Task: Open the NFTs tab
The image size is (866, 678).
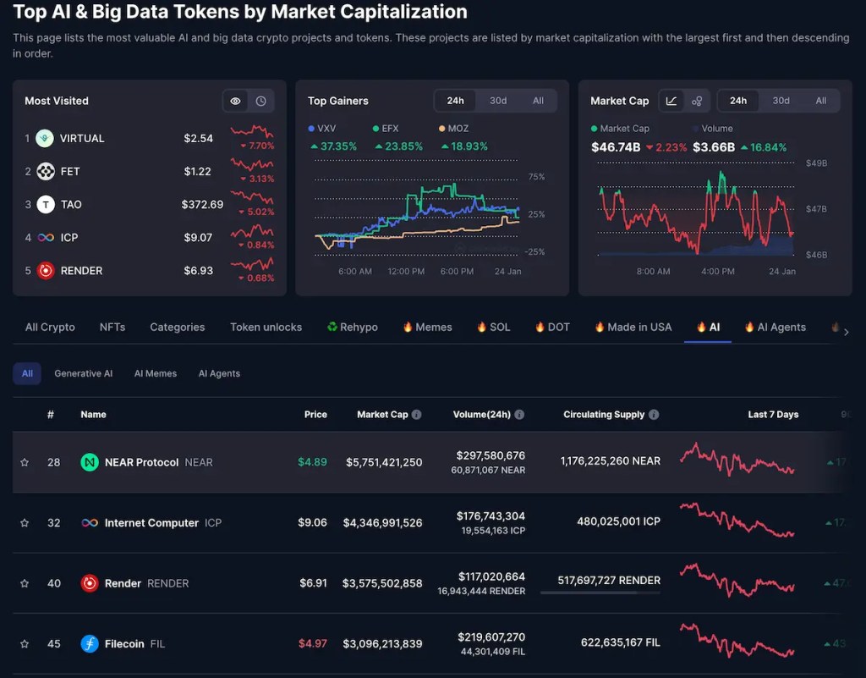Action: 112,327
